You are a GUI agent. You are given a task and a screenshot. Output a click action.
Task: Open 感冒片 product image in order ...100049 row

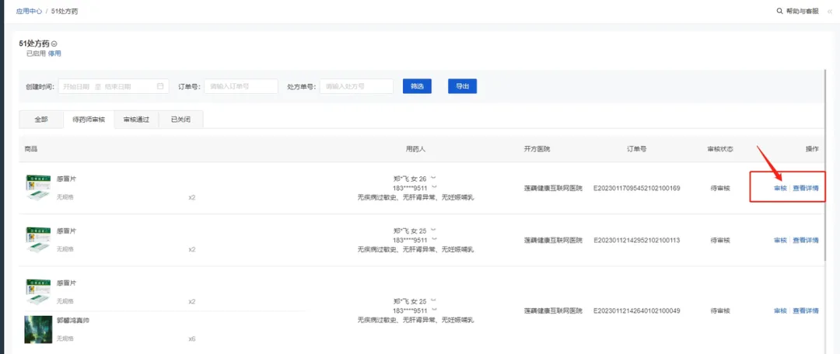click(38, 291)
